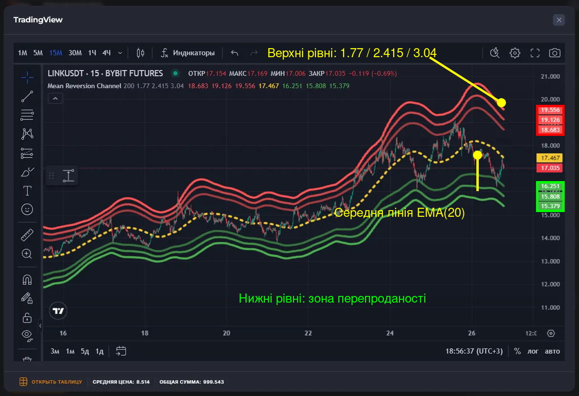Toggle stay in drawing mode
Viewport: 579px width, 396px height.
pos(27,298)
